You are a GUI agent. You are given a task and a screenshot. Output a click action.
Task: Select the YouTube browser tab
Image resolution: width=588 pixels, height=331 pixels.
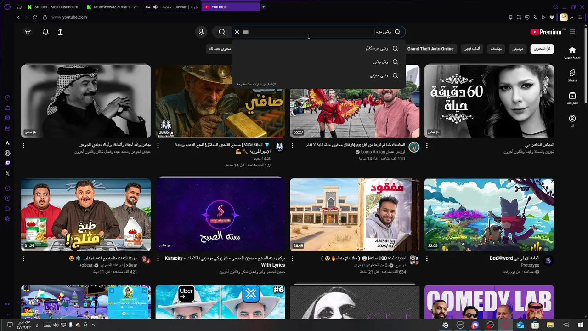[230, 7]
